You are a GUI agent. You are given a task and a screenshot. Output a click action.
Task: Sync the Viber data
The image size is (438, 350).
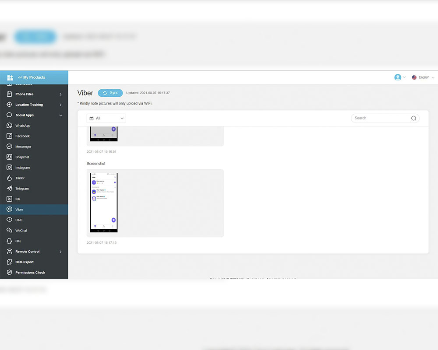click(x=110, y=93)
